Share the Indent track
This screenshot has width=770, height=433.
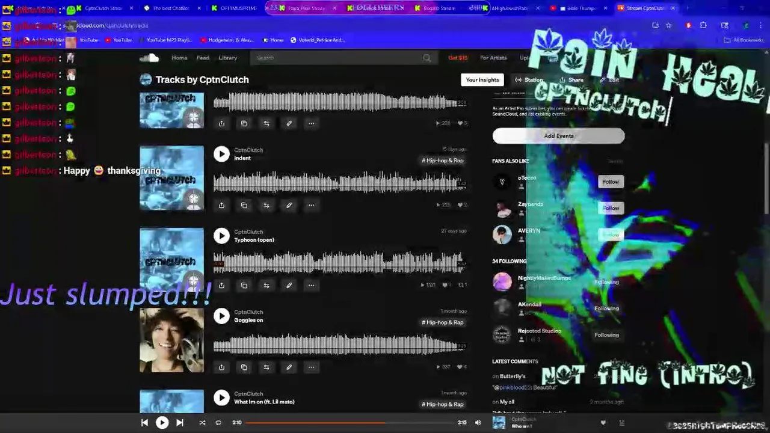pos(221,205)
